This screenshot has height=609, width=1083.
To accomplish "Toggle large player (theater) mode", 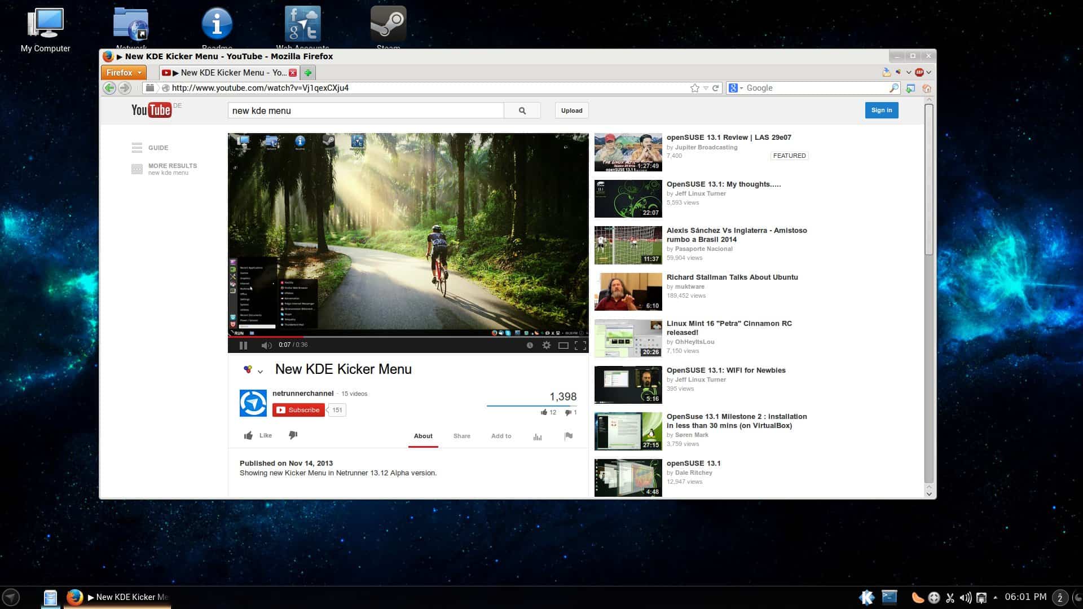I will coord(563,345).
